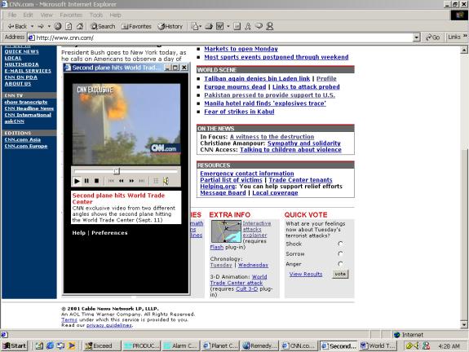
Task: Open the View Results link
Action: coord(306,274)
